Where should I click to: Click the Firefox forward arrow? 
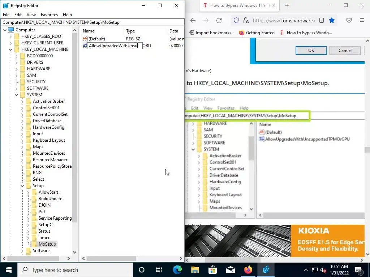point(206,21)
